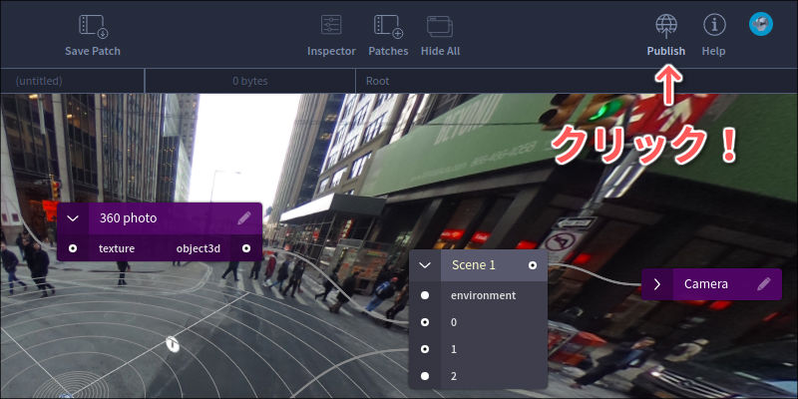The height and width of the screenshot is (399, 798).
Task: Select the Scene 1 node title
Action: coord(473,265)
